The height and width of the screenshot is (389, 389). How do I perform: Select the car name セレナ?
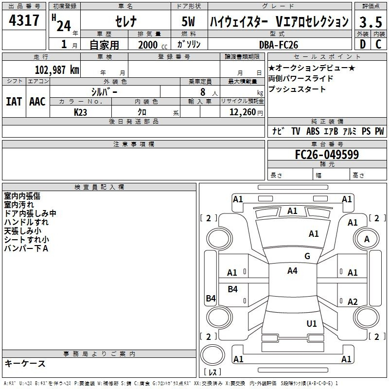pyautogui.click(x=126, y=21)
